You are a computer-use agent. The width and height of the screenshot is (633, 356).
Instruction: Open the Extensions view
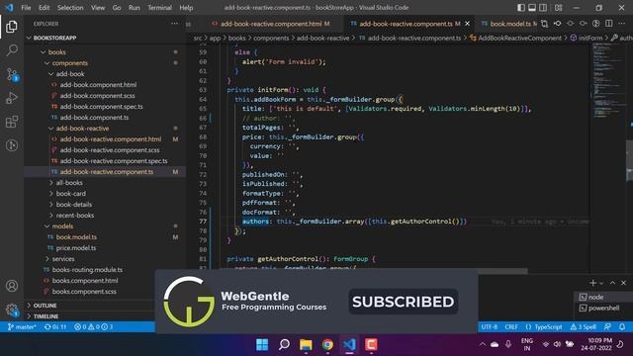(x=12, y=122)
